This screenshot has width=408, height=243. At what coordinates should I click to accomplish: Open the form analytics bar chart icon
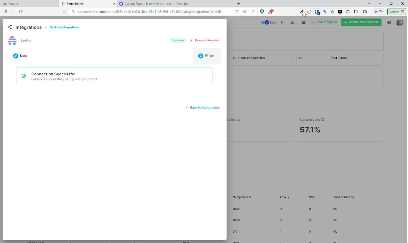[293, 22]
